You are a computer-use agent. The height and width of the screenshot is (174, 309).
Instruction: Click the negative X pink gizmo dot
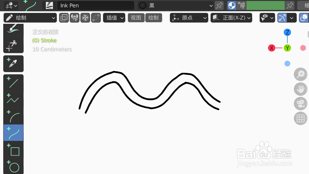click(303, 48)
